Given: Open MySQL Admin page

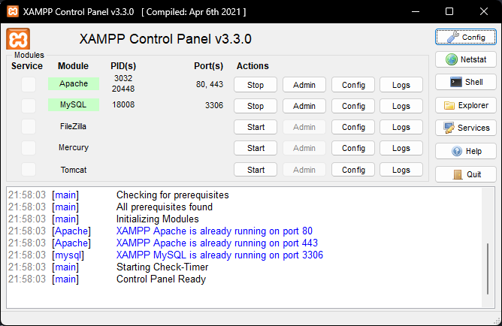Looking at the screenshot, I should click(x=304, y=106).
